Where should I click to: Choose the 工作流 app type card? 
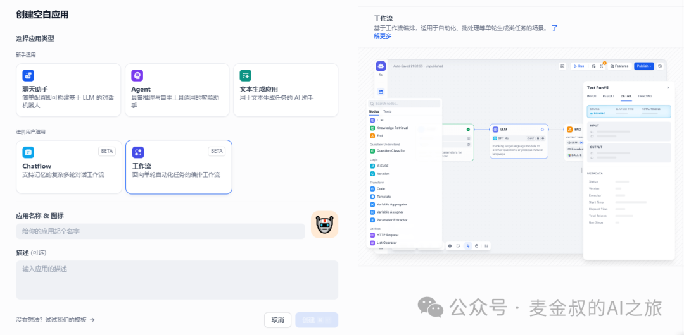pyautogui.click(x=179, y=167)
